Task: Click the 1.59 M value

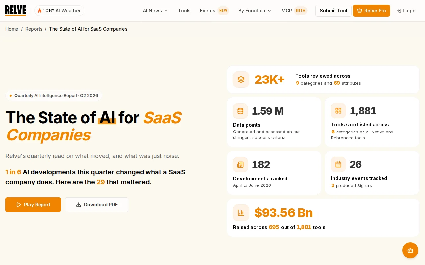Action: 268,111
